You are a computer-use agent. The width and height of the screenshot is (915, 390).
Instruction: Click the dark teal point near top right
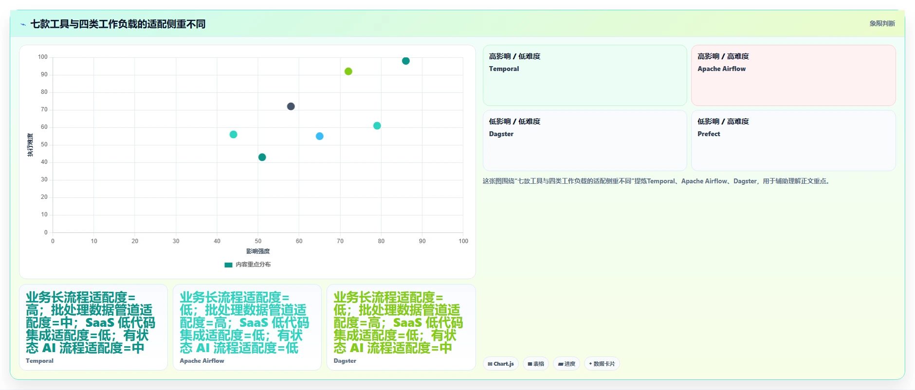click(x=406, y=61)
